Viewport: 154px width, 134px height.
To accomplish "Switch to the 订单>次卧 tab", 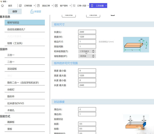I will coord(82,6).
